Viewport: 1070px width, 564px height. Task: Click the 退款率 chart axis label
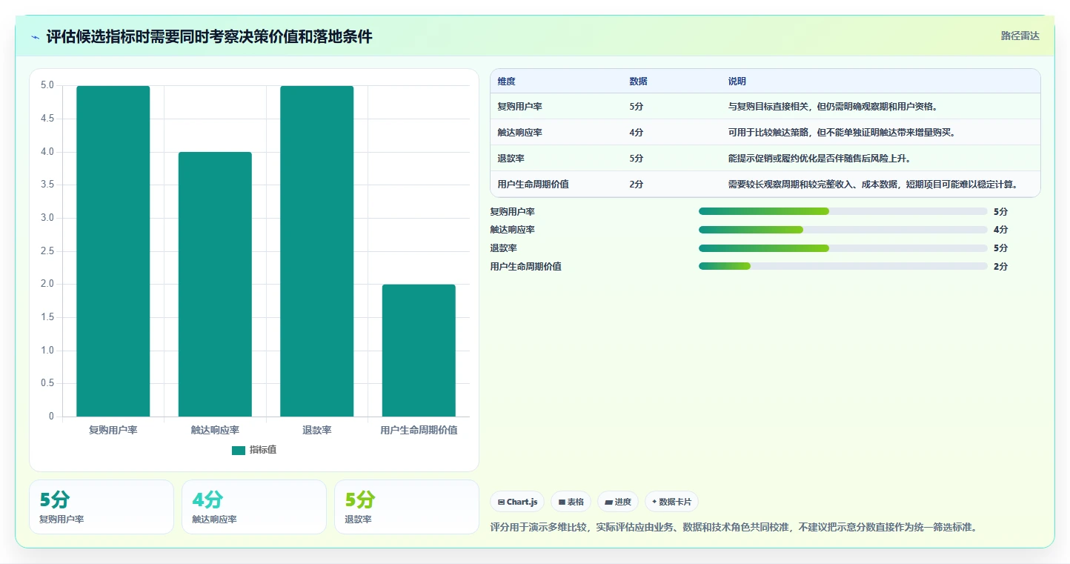pos(316,430)
